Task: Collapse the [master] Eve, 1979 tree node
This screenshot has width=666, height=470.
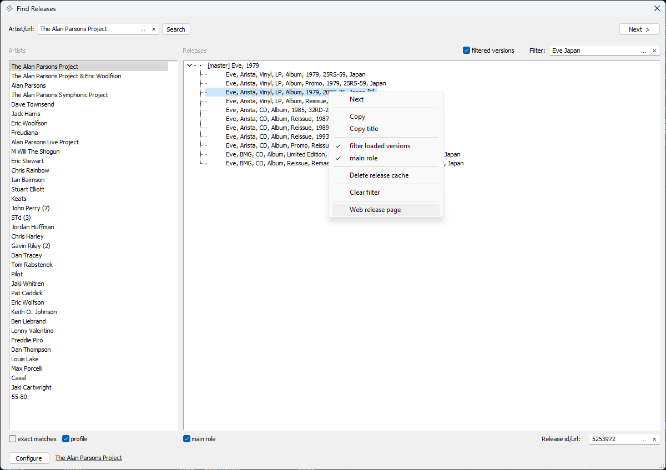Action: click(x=190, y=65)
